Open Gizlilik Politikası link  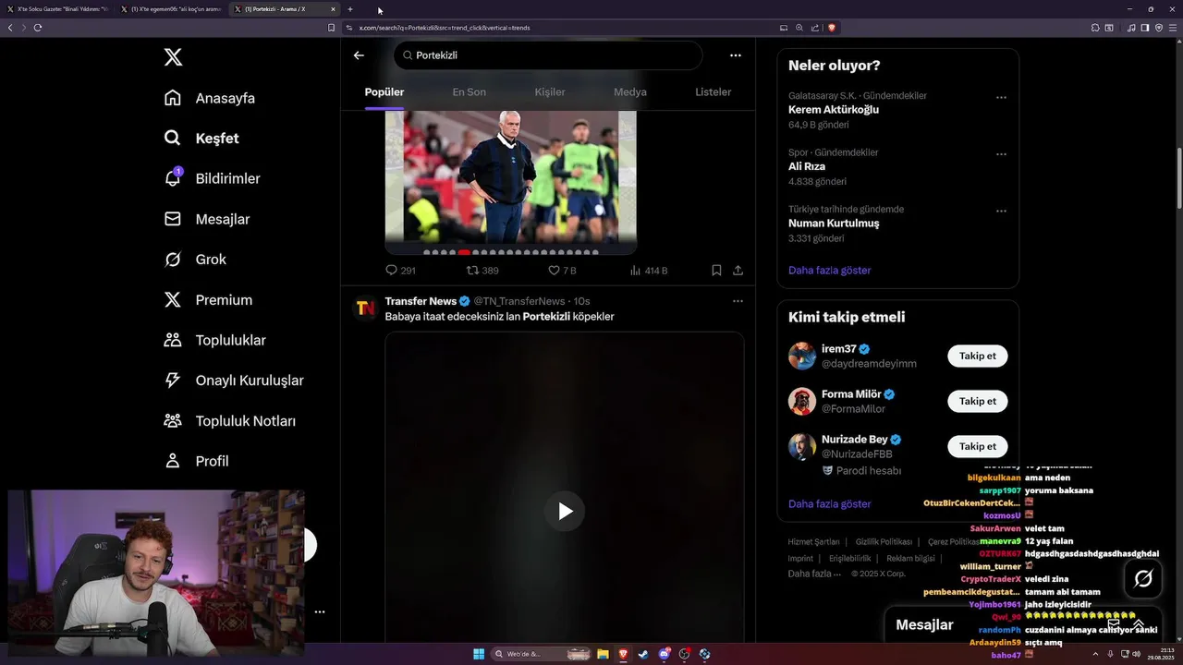pos(884,542)
